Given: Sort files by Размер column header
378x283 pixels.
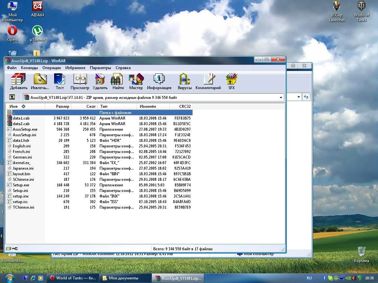Looking at the screenshot, I should point(62,106).
